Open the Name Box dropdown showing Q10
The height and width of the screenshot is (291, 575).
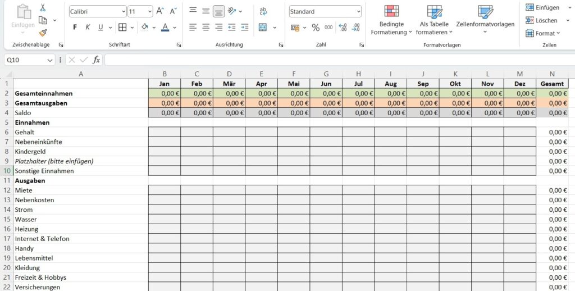(50, 60)
